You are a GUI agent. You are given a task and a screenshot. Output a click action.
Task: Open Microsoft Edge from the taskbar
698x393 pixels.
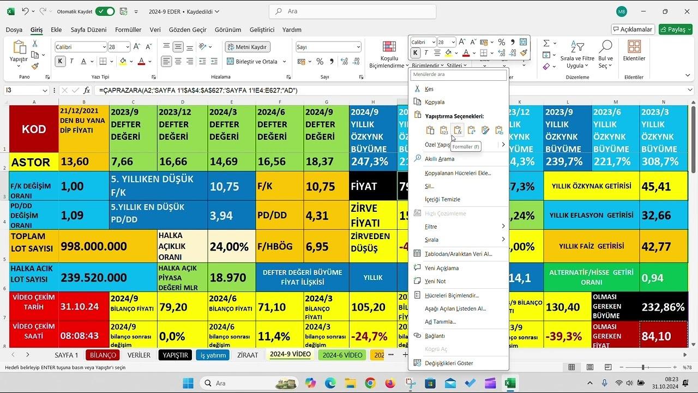pos(330,383)
